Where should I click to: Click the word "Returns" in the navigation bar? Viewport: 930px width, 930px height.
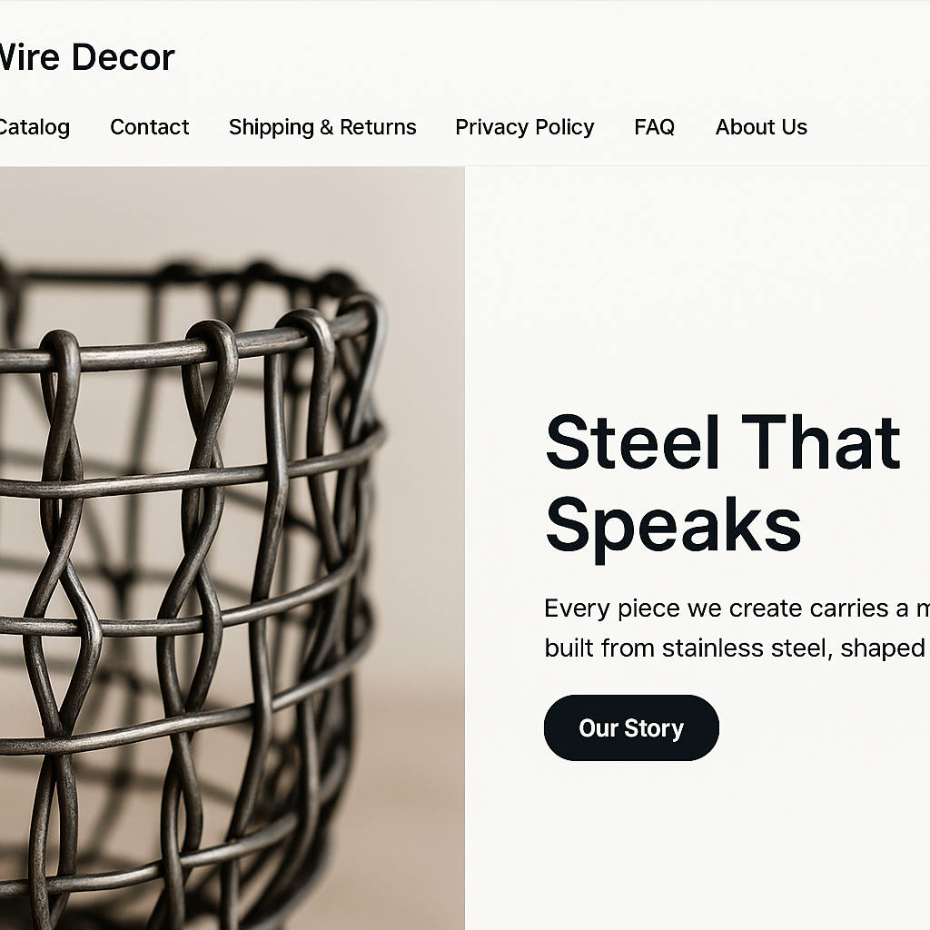pyautogui.click(x=378, y=127)
